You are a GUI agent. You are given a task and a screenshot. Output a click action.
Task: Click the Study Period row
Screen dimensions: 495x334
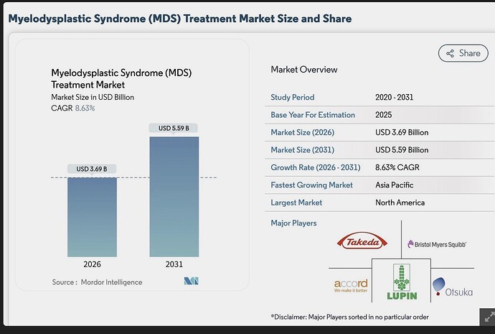point(379,97)
